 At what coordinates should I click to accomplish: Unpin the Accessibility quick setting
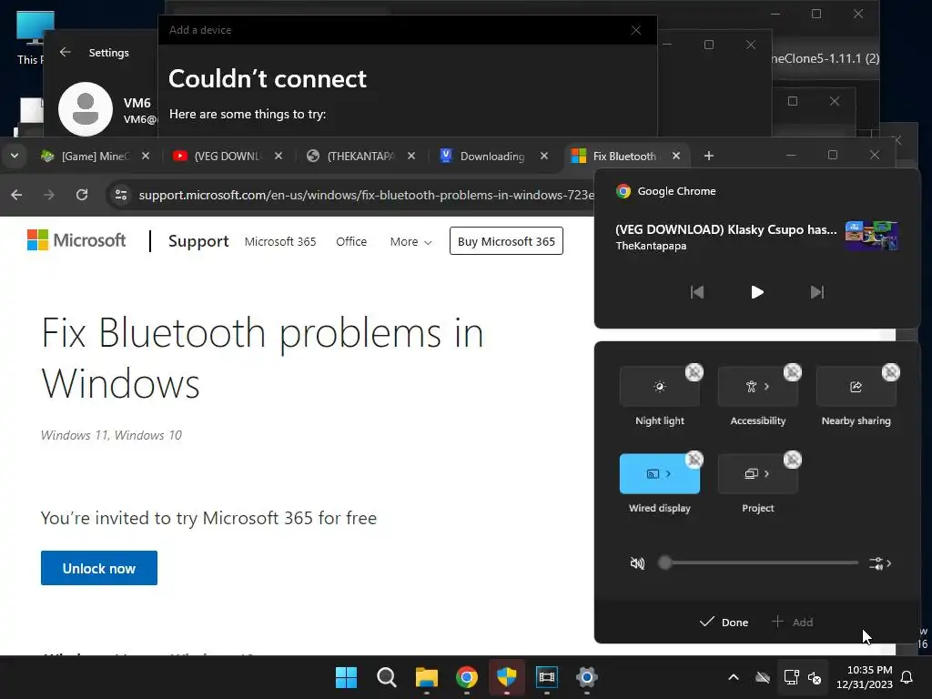793,372
